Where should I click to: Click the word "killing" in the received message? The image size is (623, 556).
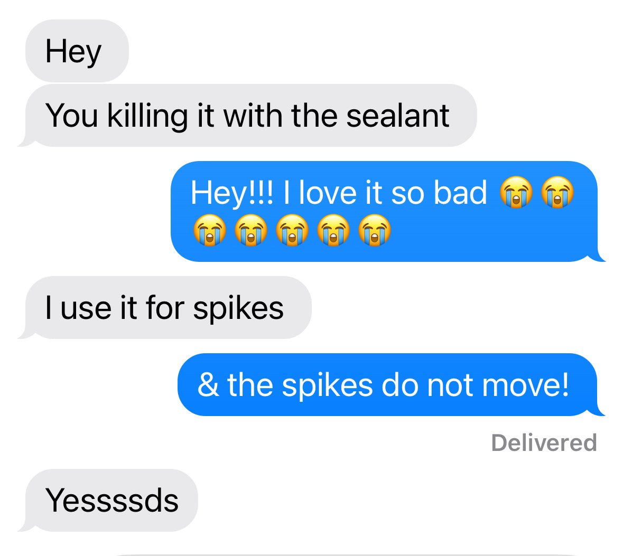147,116
